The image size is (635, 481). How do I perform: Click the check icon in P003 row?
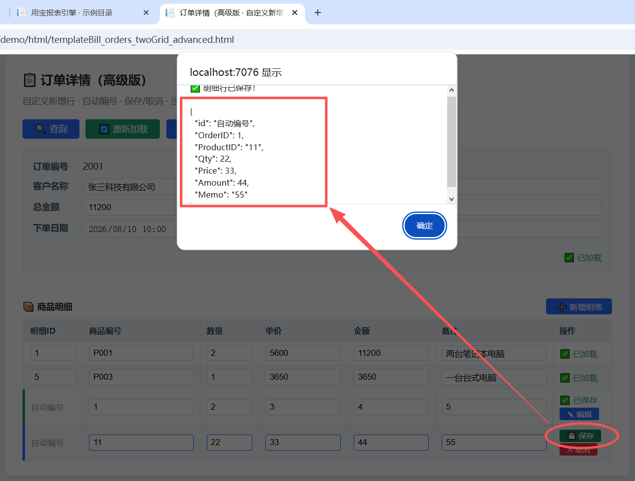tap(565, 378)
